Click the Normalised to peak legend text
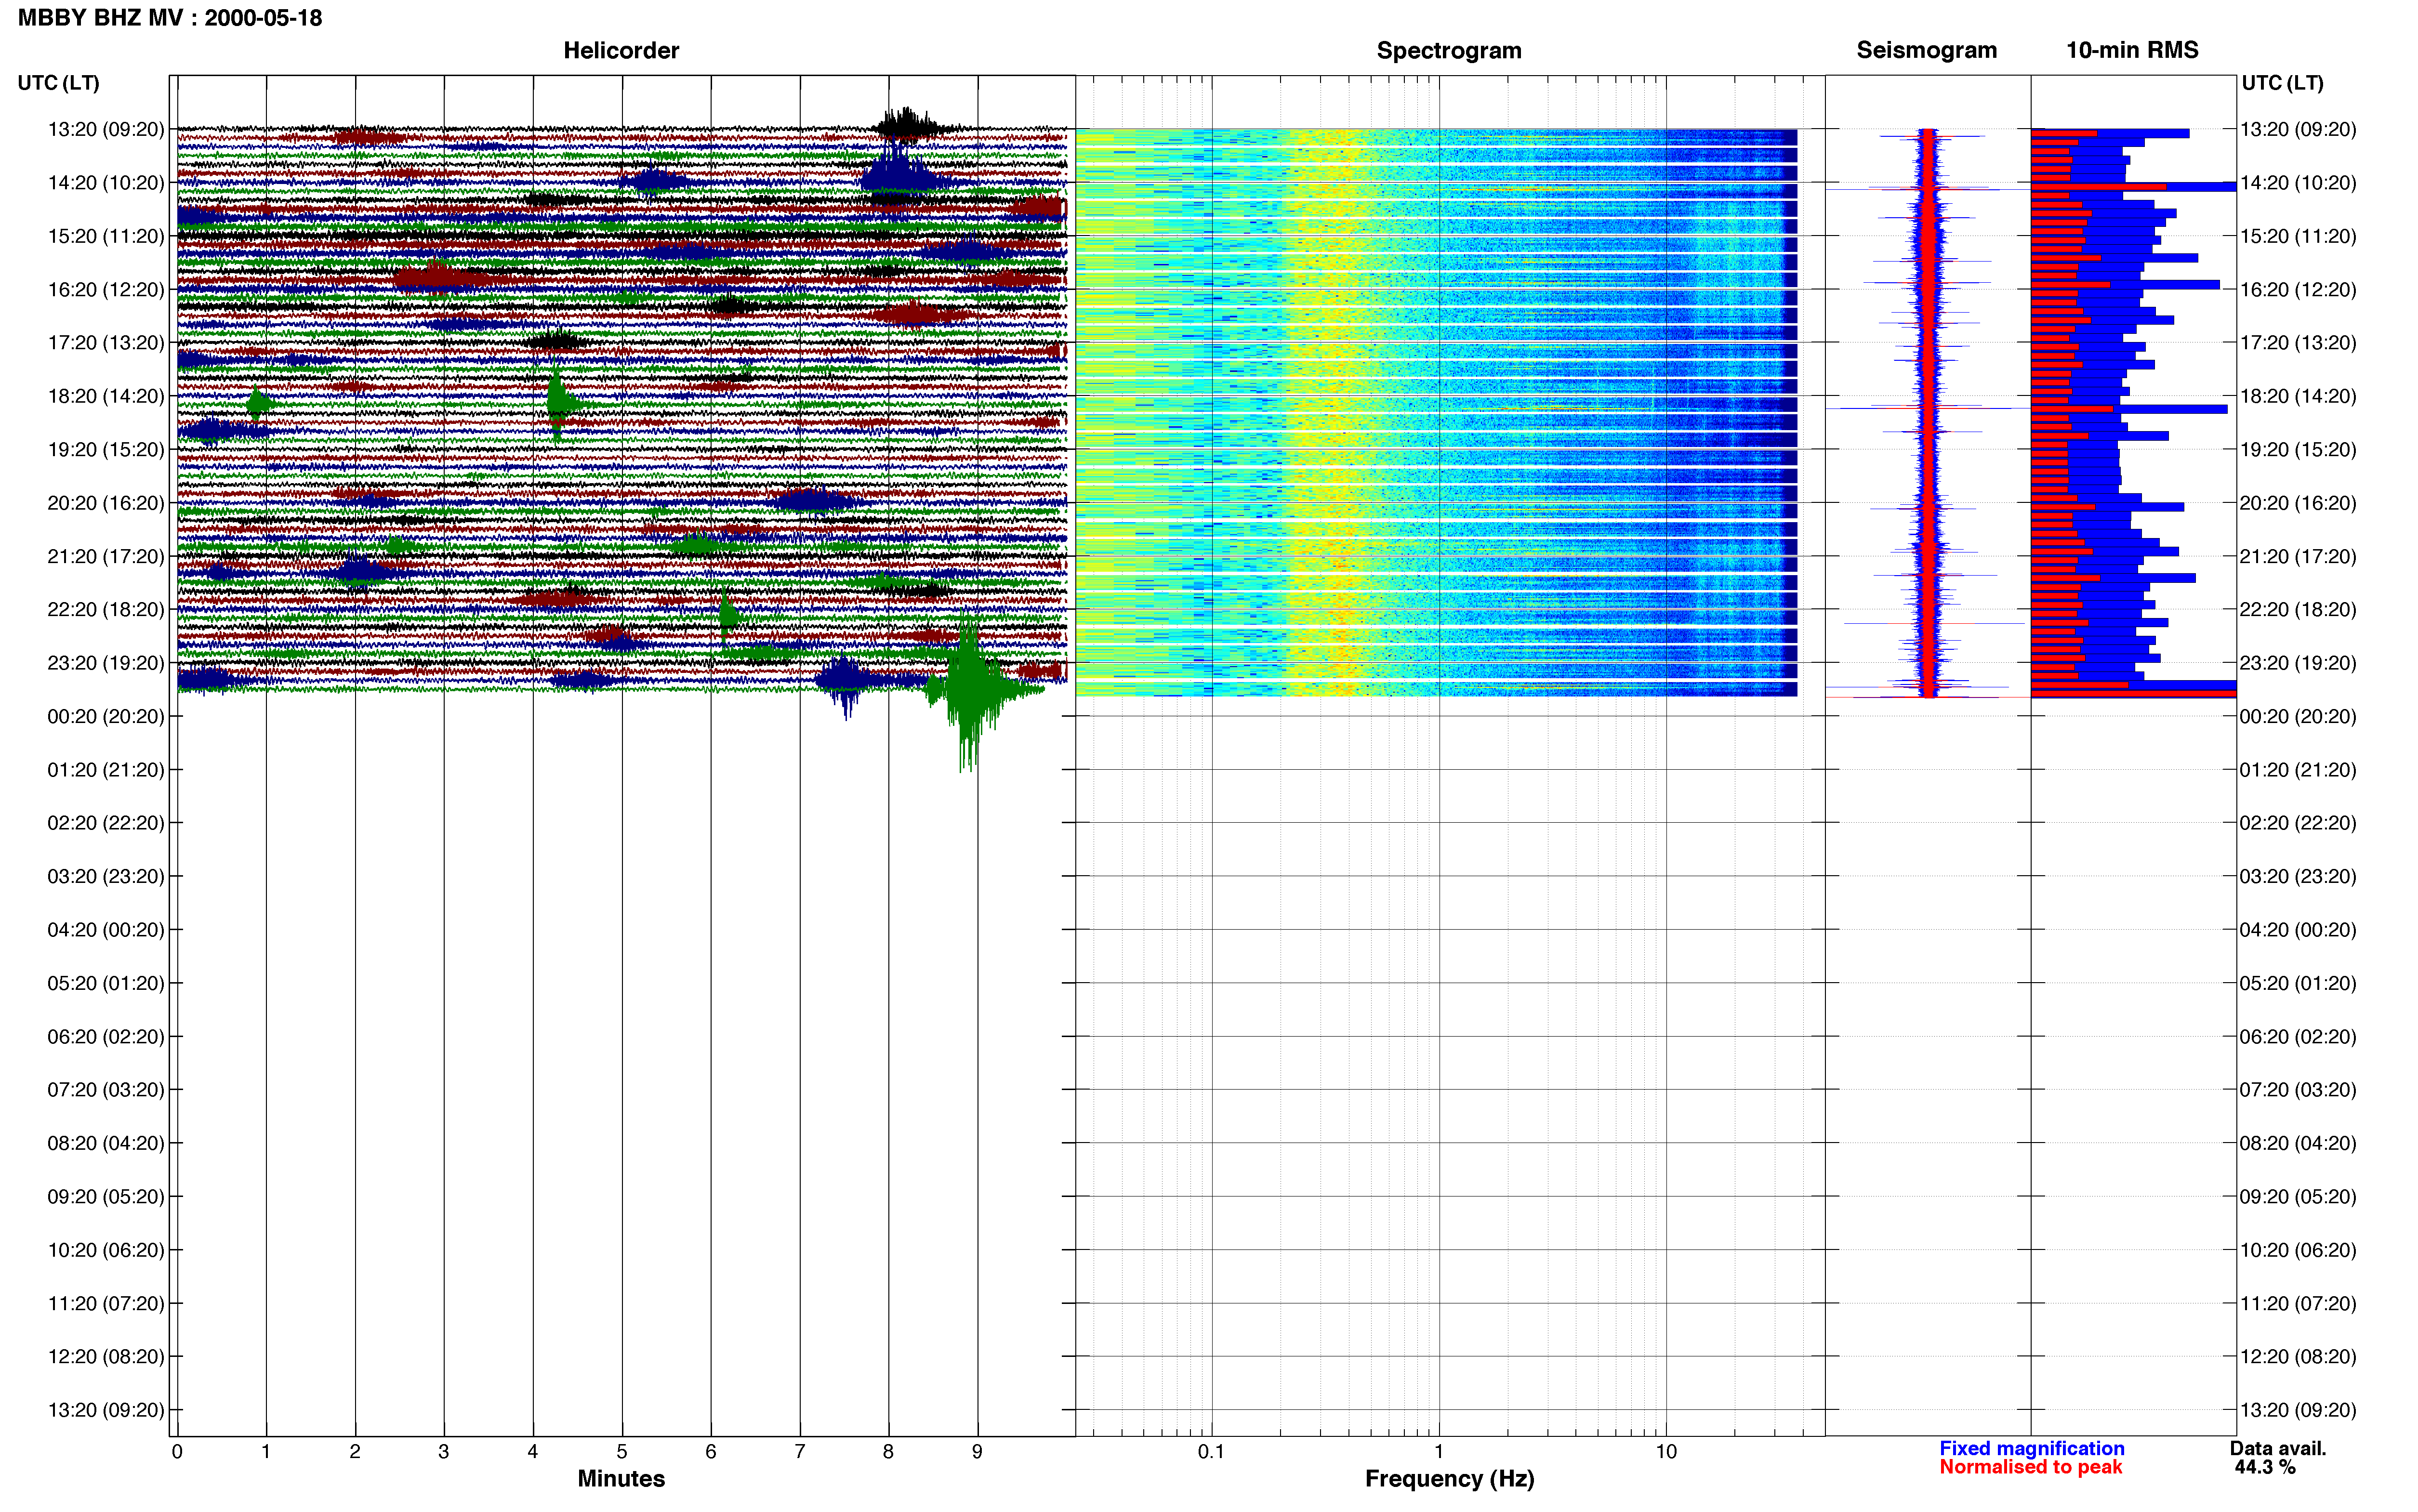Screen dimensions: 2418x1512 (x=2030, y=1467)
